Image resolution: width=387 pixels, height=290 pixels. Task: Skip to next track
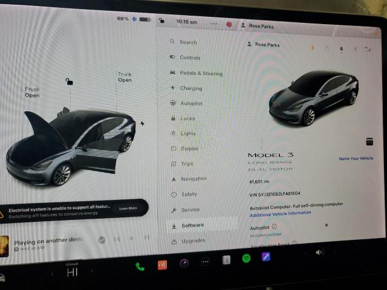point(147,237)
